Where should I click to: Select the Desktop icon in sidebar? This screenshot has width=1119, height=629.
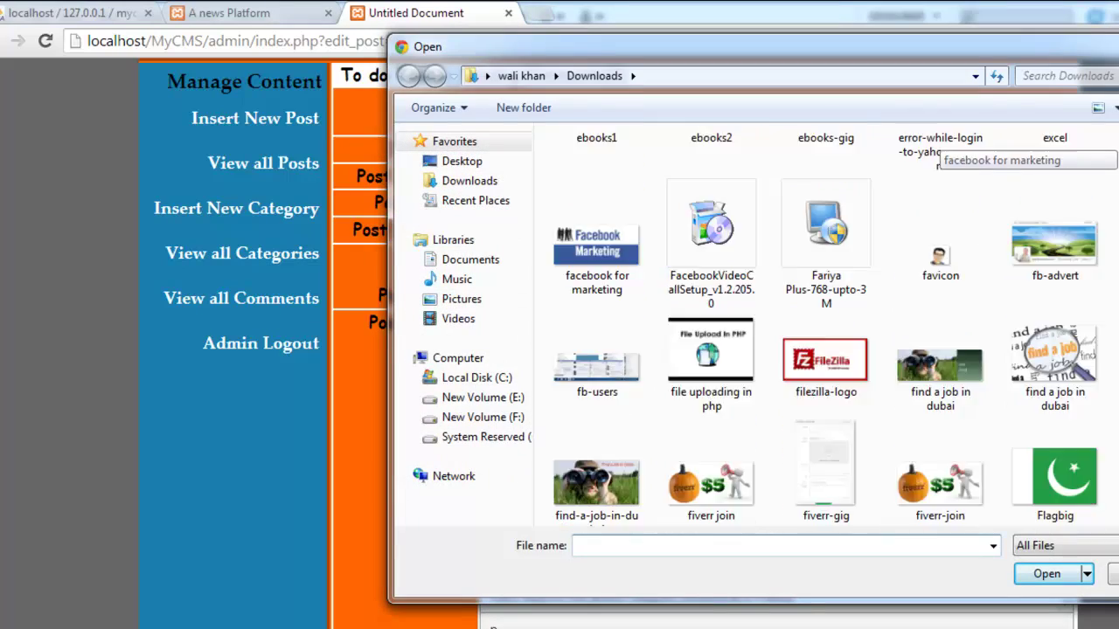tap(429, 161)
